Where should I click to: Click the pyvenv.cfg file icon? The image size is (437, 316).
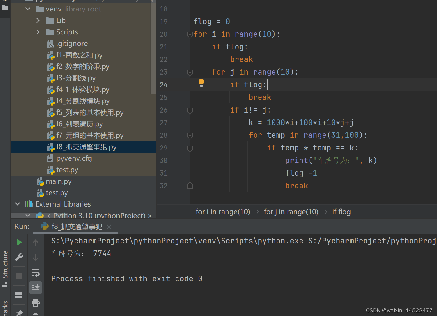[x=50, y=158]
